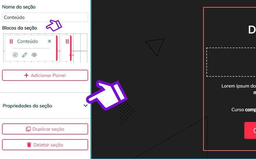The image size is (256, 159).
Task: Click the Propriedades da seção label
Action: pyautogui.click(x=27, y=106)
